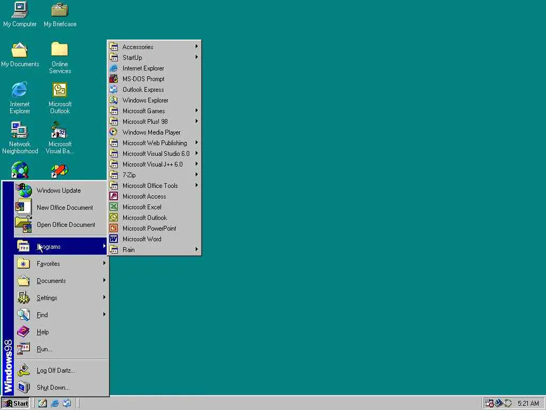
Task: Launch Microsoft Outlook from Programs menu
Action: tap(154, 218)
